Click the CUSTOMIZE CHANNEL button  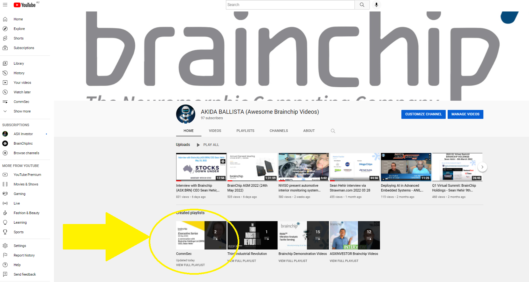pyautogui.click(x=423, y=114)
